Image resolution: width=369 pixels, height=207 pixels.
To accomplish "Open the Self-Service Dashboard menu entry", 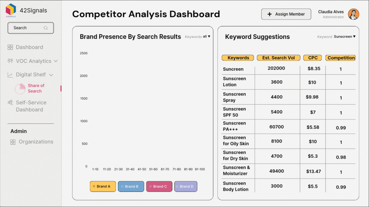I will [x=31, y=106].
